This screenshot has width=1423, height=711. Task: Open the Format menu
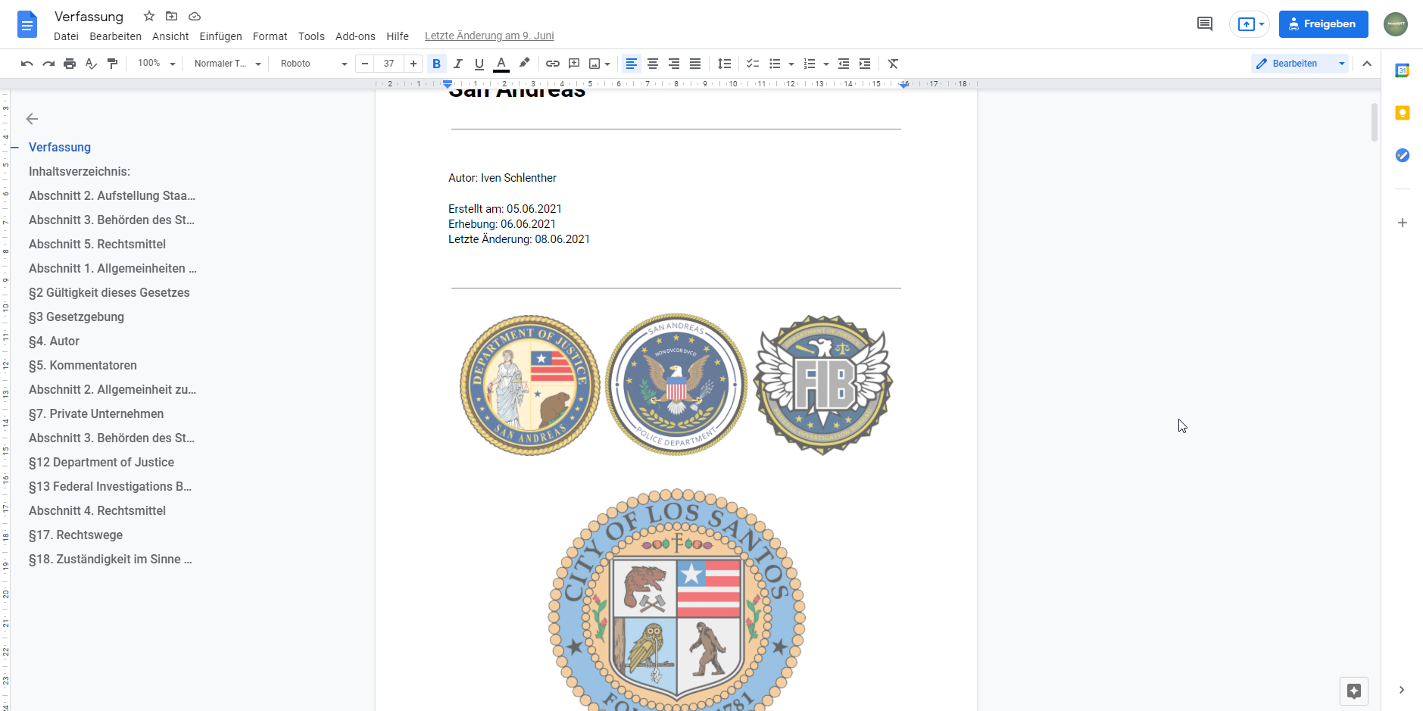pos(270,36)
